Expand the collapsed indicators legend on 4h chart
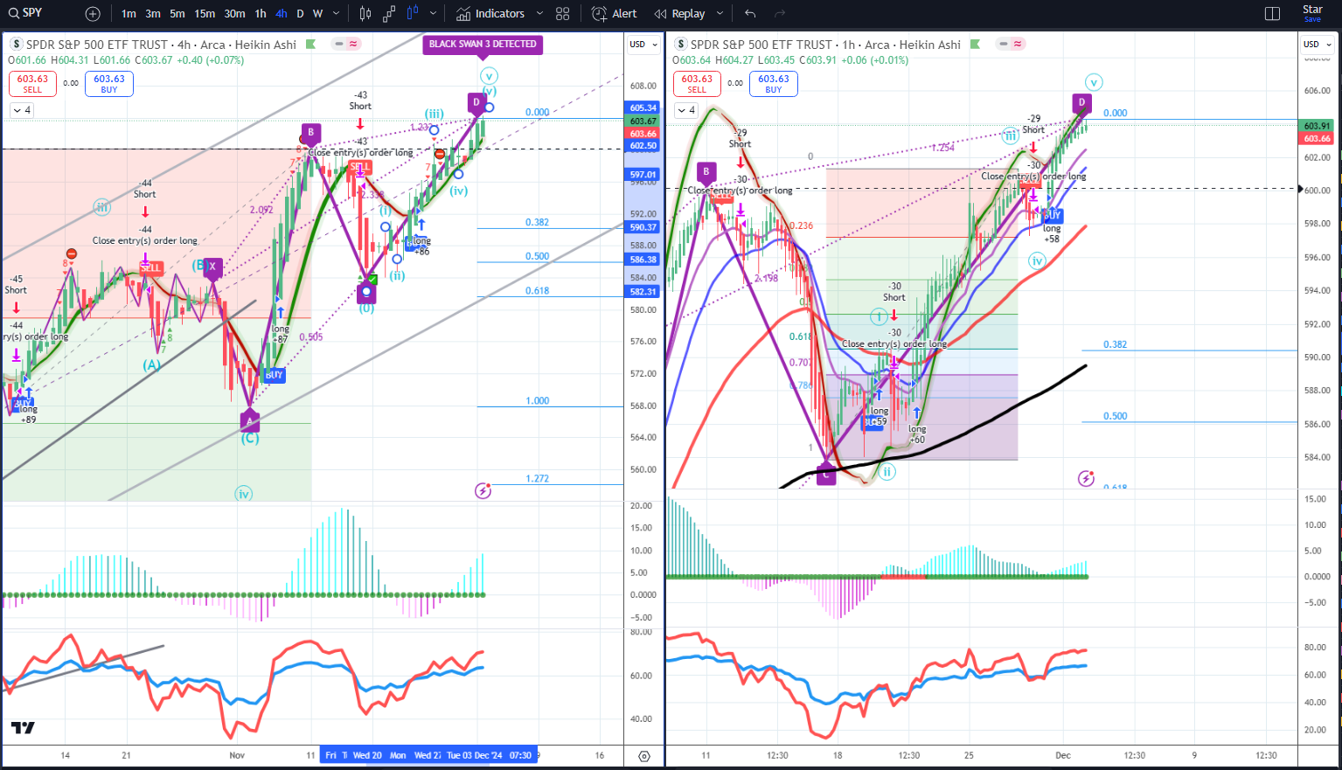The width and height of the screenshot is (1342, 770). click(x=22, y=110)
